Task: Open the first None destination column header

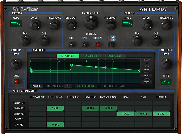Action: pyautogui.click(x=126, y=97)
